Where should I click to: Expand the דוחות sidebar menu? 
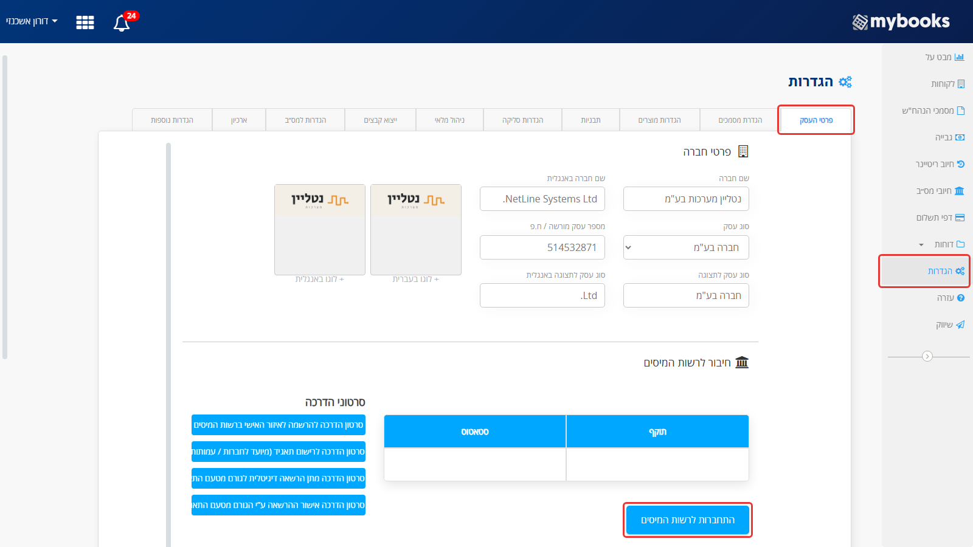pos(941,244)
